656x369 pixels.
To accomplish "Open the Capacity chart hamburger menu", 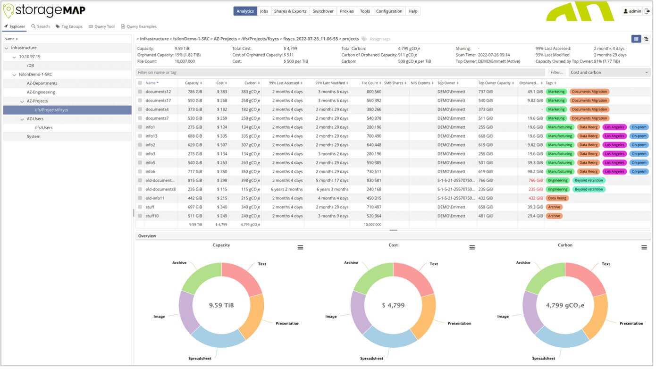I will click(300, 248).
